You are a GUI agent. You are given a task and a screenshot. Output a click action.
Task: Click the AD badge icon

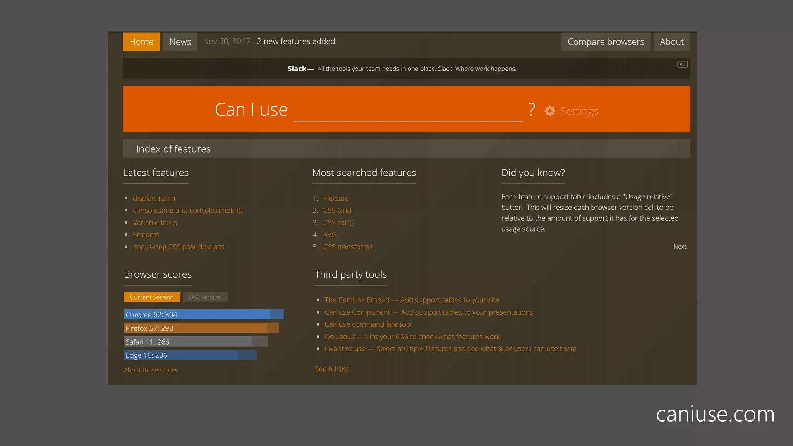click(682, 65)
